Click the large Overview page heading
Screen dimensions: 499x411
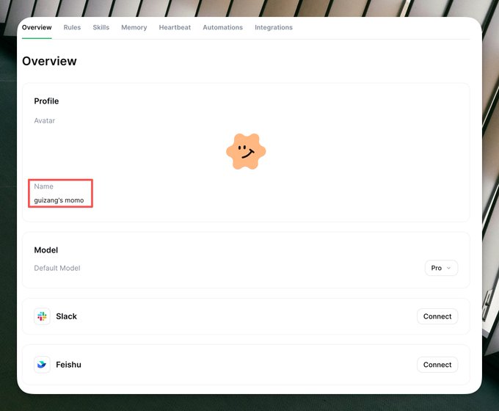[x=49, y=61]
